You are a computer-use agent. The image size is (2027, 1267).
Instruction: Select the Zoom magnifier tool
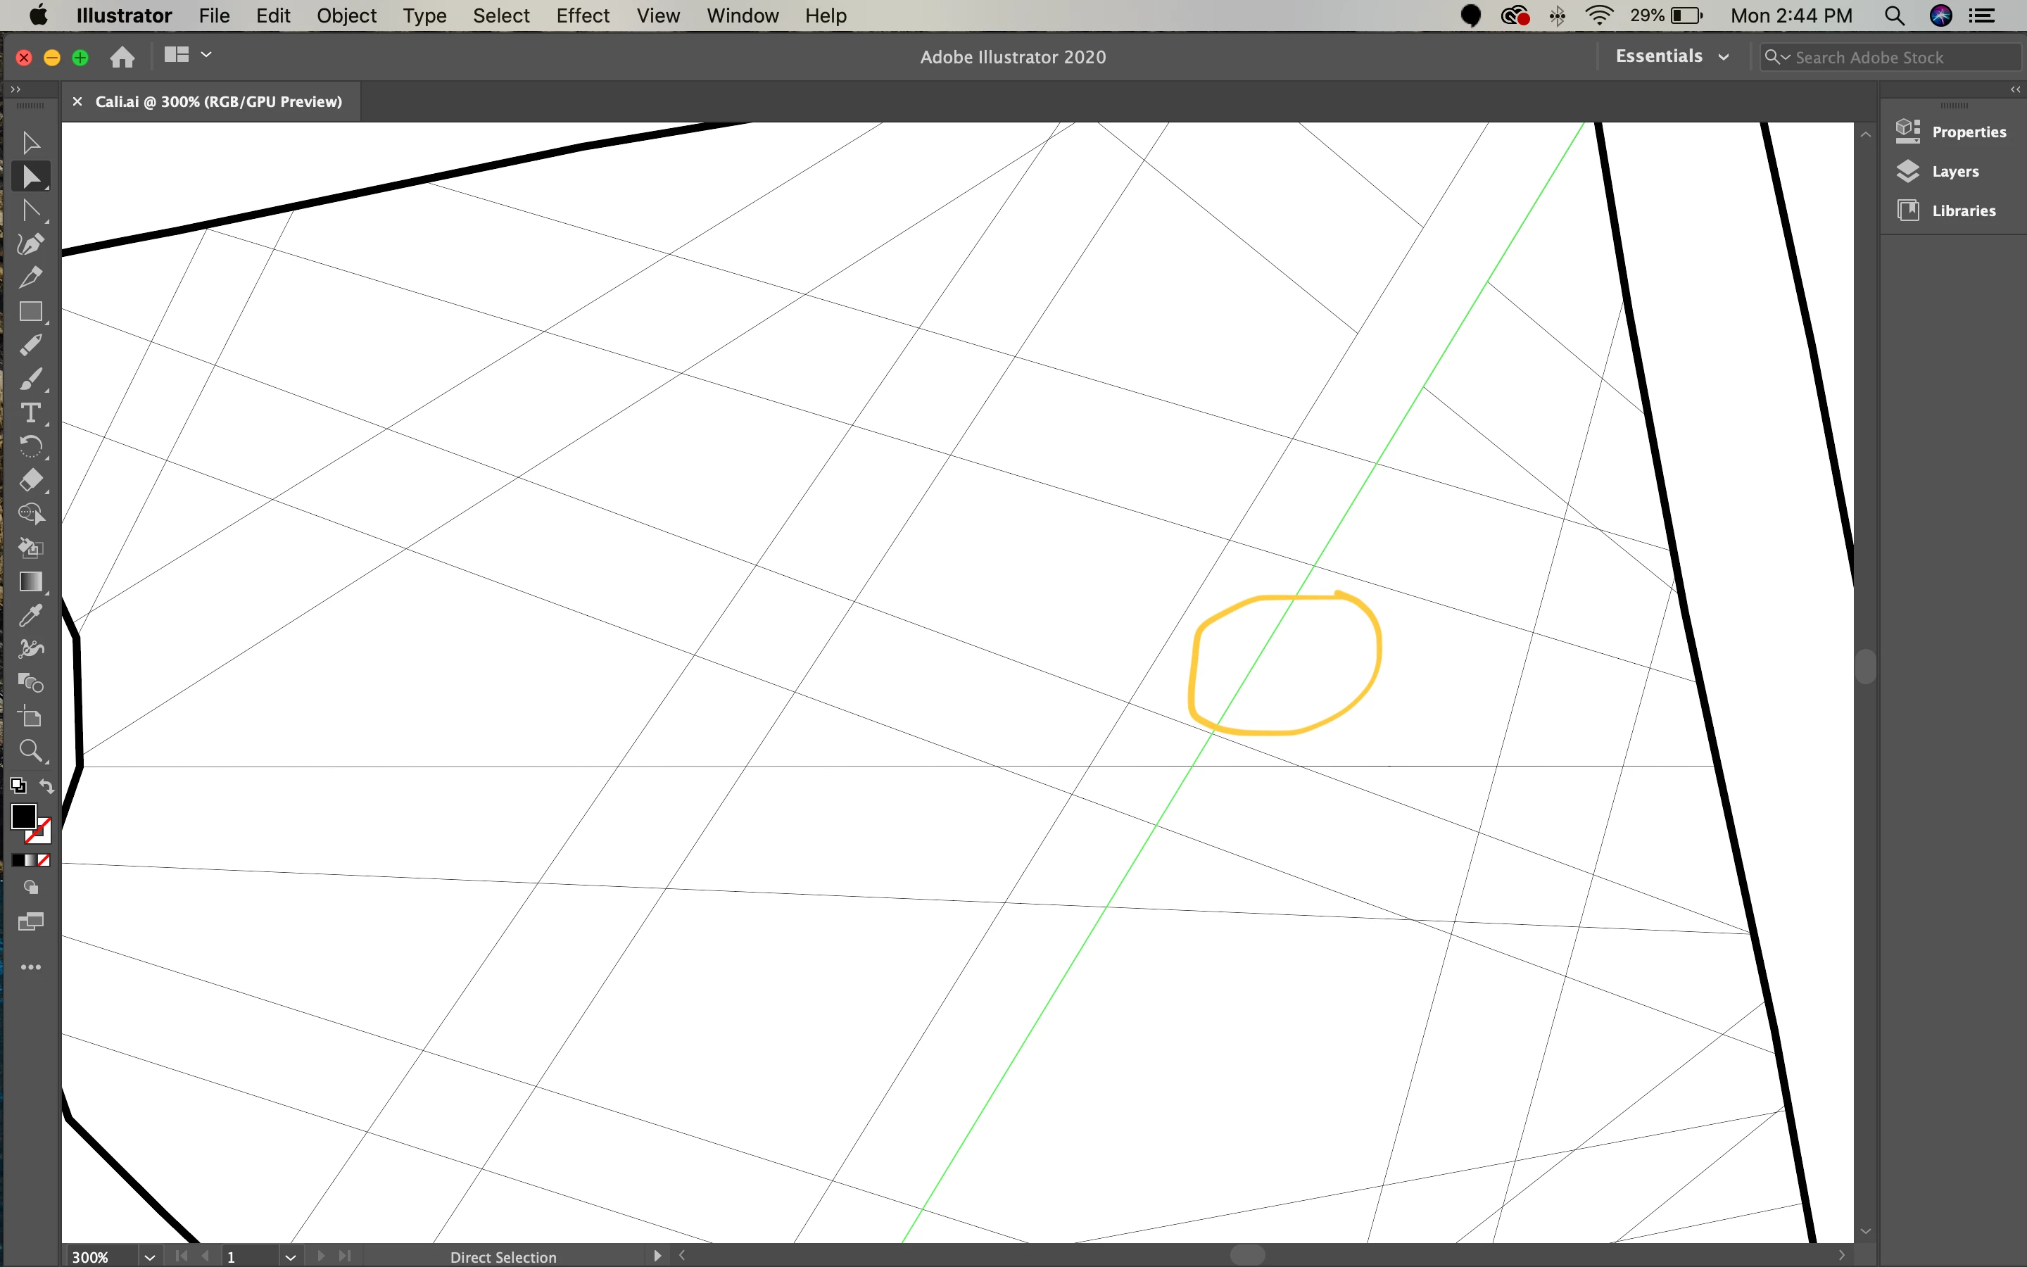click(x=31, y=751)
